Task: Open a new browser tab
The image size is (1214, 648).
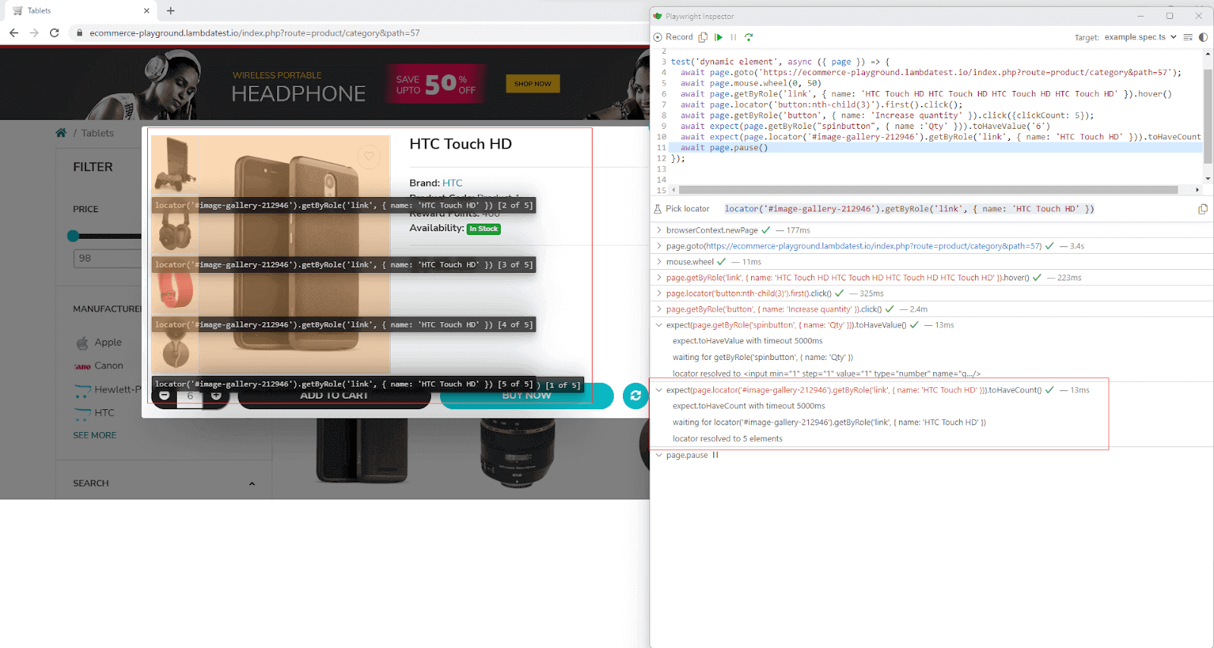Action: (171, 11)
